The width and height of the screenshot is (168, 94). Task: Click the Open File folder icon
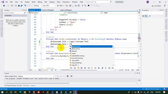pos(16,6)
